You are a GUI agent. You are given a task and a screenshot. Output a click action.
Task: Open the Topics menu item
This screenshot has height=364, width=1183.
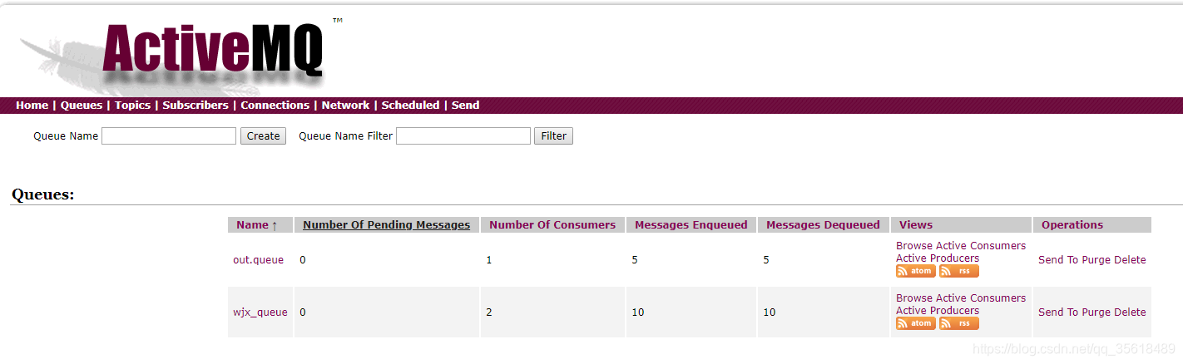[x=132, y=106]
